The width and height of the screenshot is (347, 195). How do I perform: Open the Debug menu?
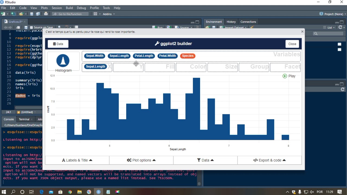point(81,8)
